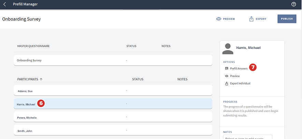302x139 pixels.
Task: Click the back arrow in header
Action: (4, 4)
